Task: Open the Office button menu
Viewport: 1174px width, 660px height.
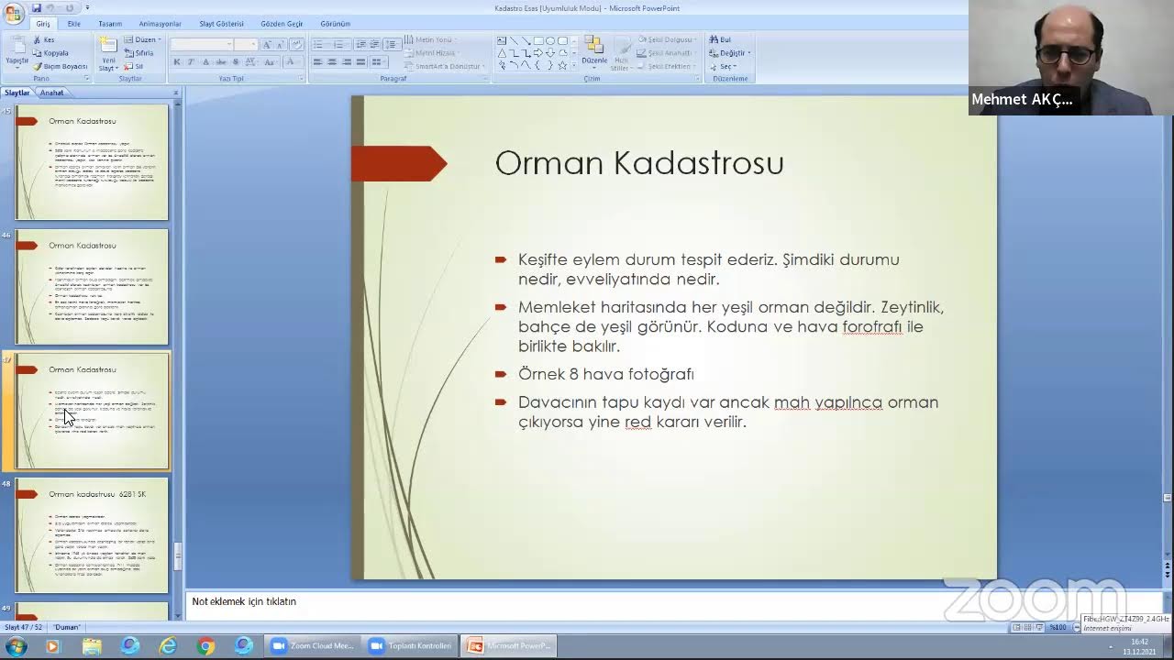Action: [x=13, y=13]
